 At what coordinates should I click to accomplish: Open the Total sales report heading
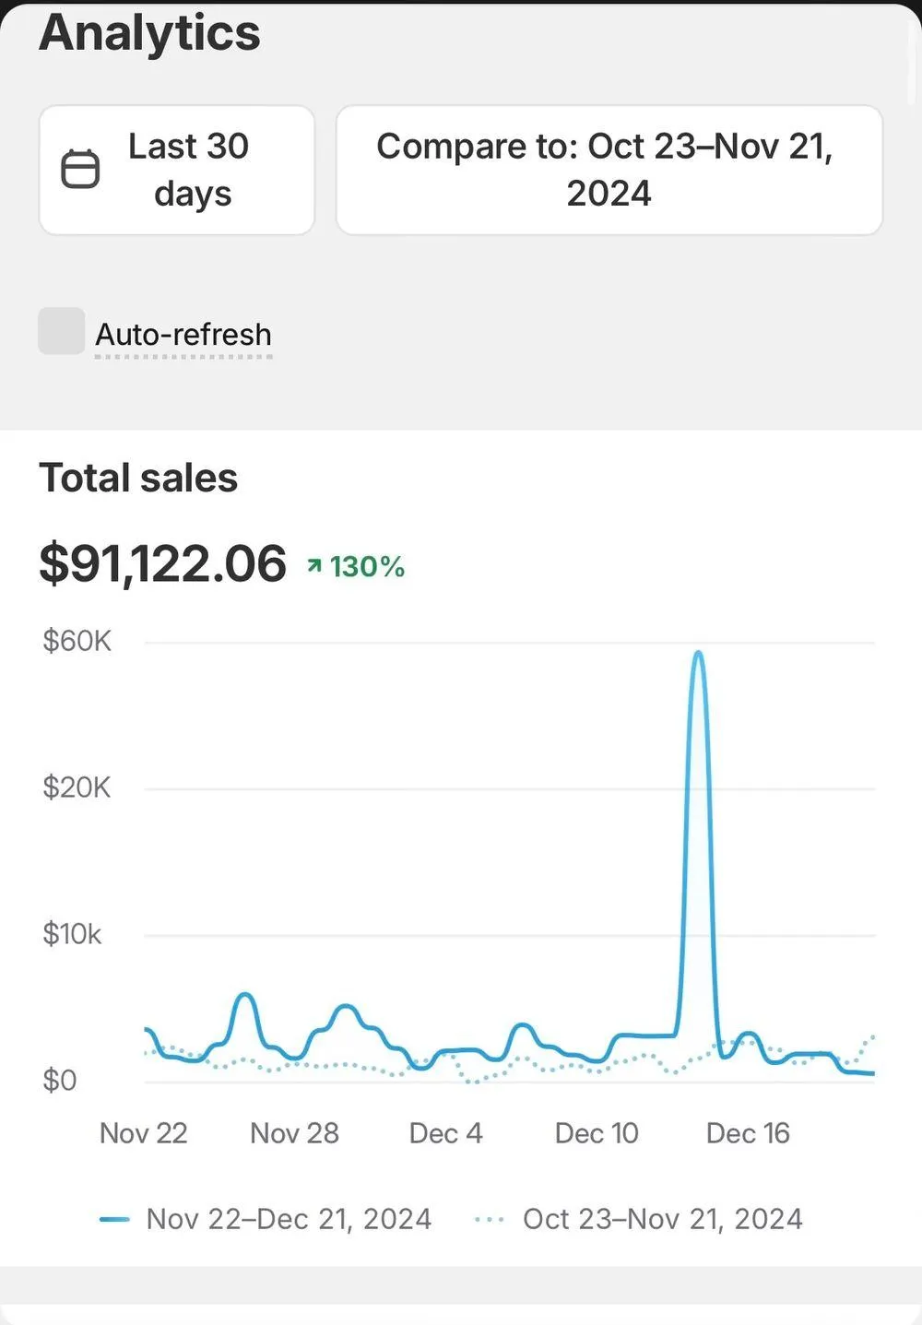(x=138, y=478)
